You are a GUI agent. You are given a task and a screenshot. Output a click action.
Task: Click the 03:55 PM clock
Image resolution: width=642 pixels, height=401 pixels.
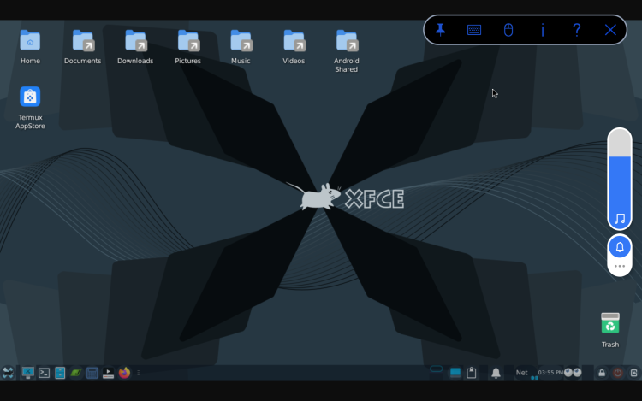point(550,373)
